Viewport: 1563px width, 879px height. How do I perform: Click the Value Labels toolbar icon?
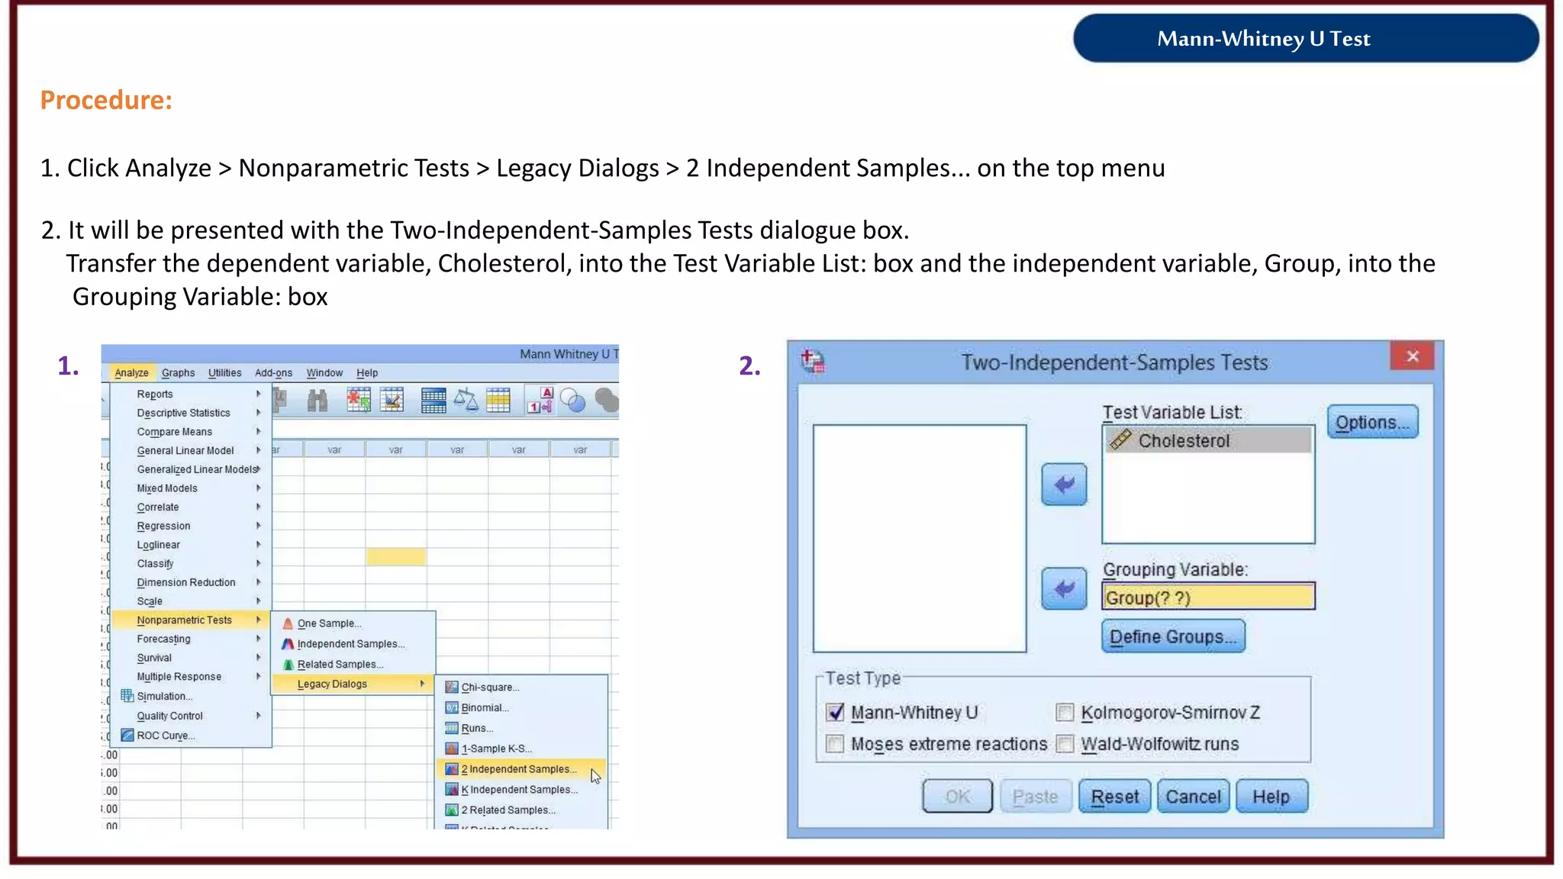pyautogui.click(x=540, y=400)
